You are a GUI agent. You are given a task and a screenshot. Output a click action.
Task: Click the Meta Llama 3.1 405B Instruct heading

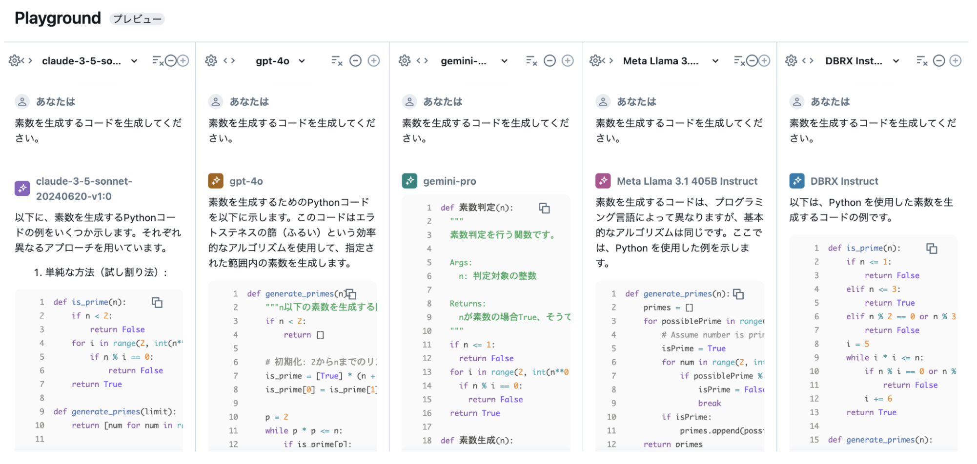(687, 181)
